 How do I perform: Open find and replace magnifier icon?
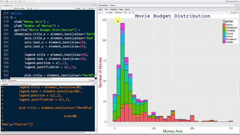click(28, 8)
